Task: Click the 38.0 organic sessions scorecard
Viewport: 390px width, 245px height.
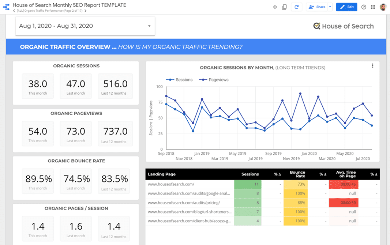Action: 38,86
